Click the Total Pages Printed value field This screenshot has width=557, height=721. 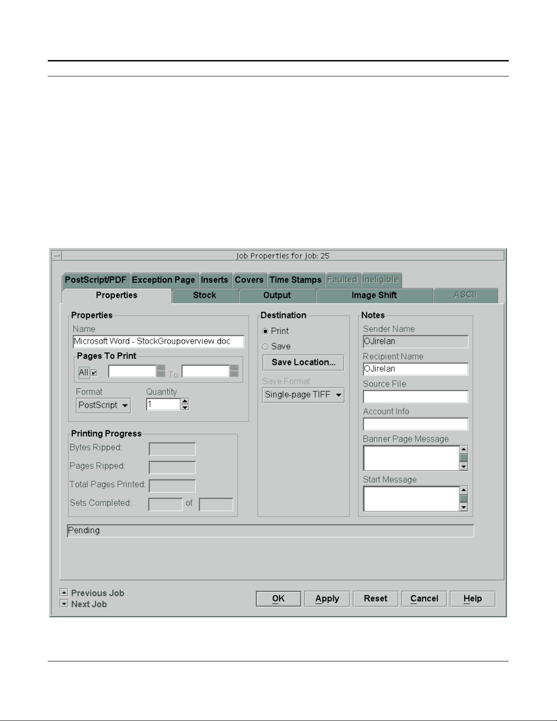tap(172, 486)
